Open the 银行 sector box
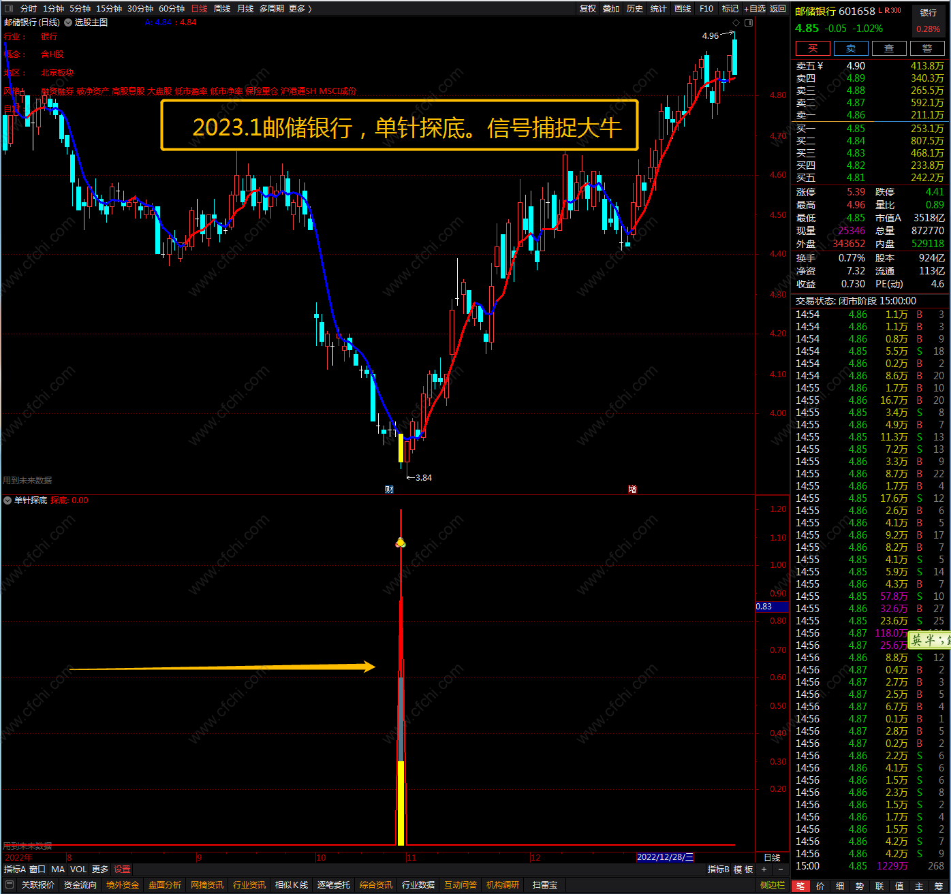This screenshot has width=951, height=894. pyautogui.click(x=929, y=20)
